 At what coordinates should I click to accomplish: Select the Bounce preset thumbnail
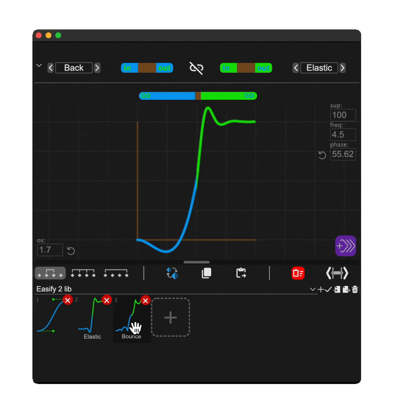pos(131,317)
